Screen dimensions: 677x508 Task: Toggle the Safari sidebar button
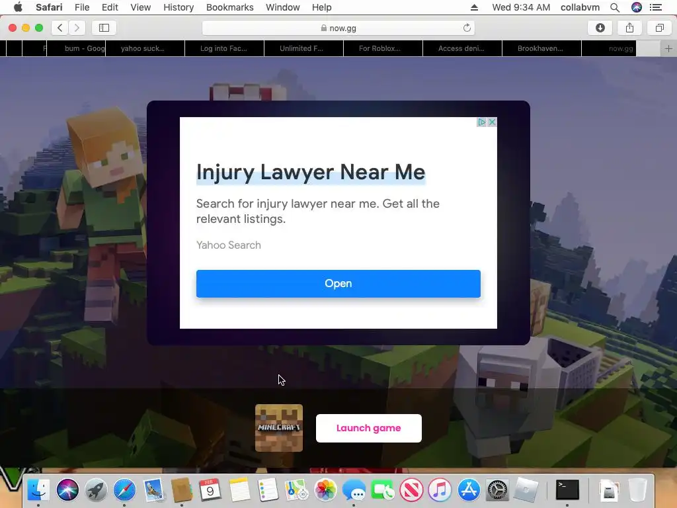pyautogui.click(x=104, y=28)
